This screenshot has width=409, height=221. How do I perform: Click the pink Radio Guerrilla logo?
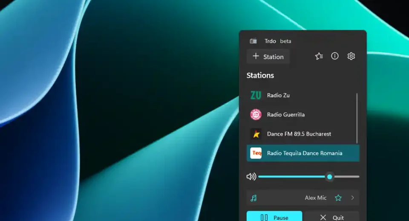[x=256, y=115]
